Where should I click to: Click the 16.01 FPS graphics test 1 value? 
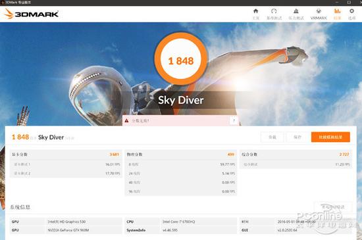point(113,164)
